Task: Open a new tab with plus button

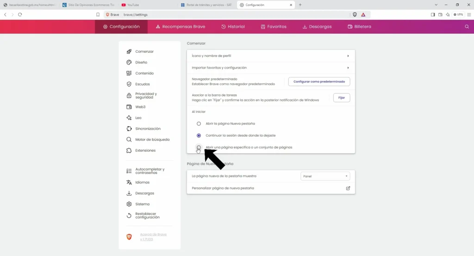Action: tap(300, 5)
